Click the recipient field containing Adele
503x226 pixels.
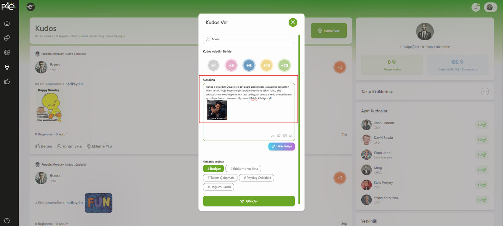click(x=249, y=39)
